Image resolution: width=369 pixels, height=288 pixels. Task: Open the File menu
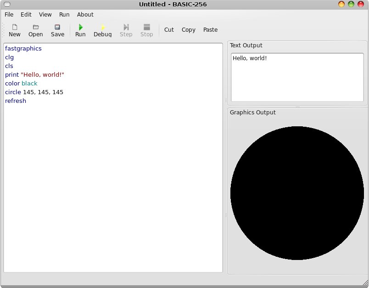(x=9, y=14)
